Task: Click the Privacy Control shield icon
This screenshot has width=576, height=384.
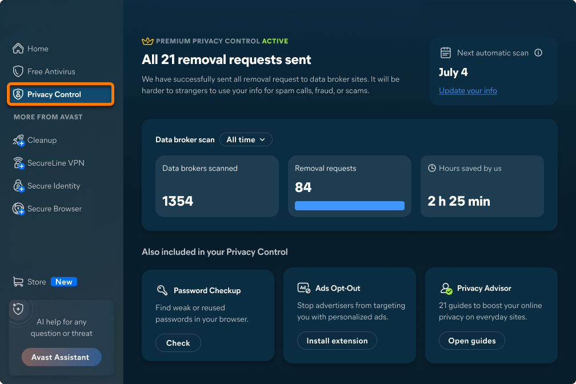Action: tap(18, 94)
